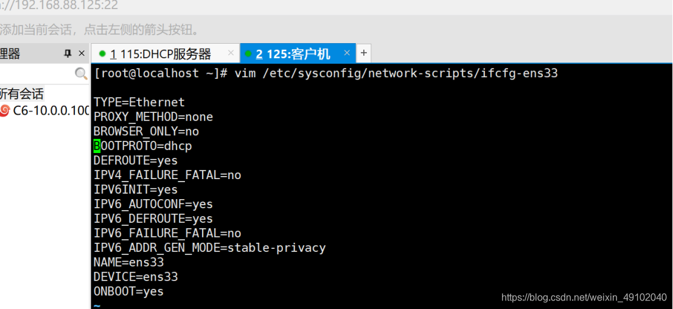Add a new tab with plus button
Viewport: 673px width, 309px height.
coord(363,53)
